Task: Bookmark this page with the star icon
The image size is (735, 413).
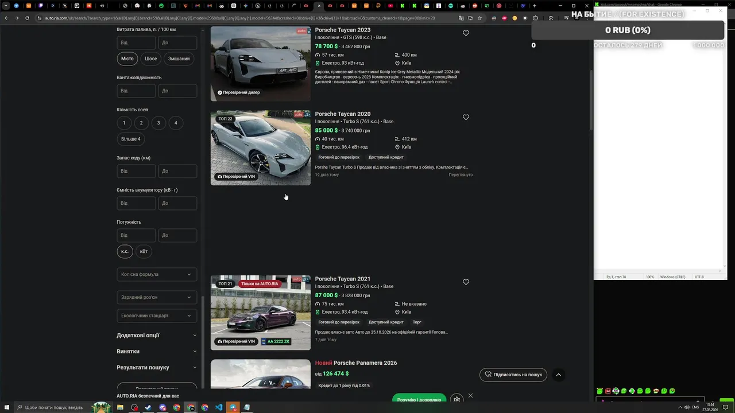Action: point(479,18)
